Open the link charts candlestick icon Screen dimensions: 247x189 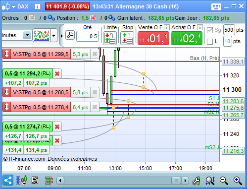21,180
